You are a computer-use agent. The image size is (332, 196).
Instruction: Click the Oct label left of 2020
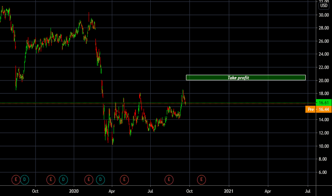coord(35,191)
